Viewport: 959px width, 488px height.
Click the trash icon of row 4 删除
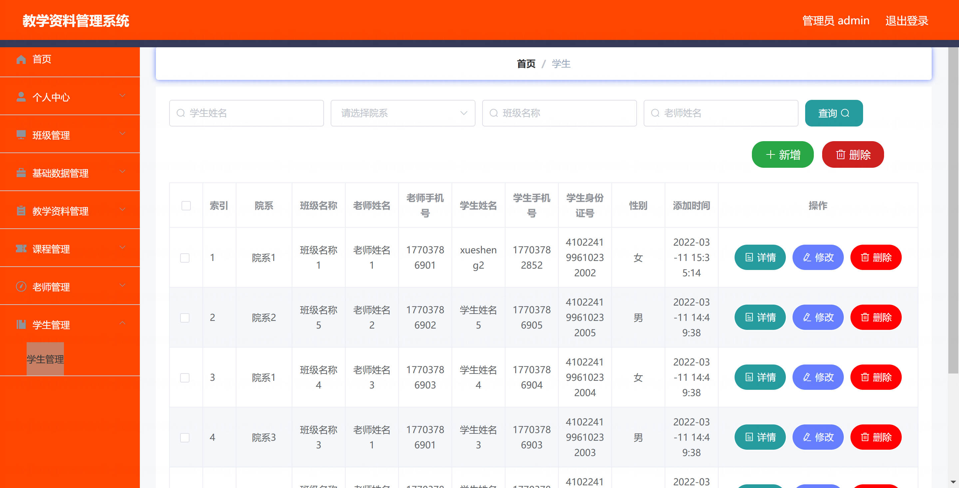pyautogui.click(x=865, y=437)
